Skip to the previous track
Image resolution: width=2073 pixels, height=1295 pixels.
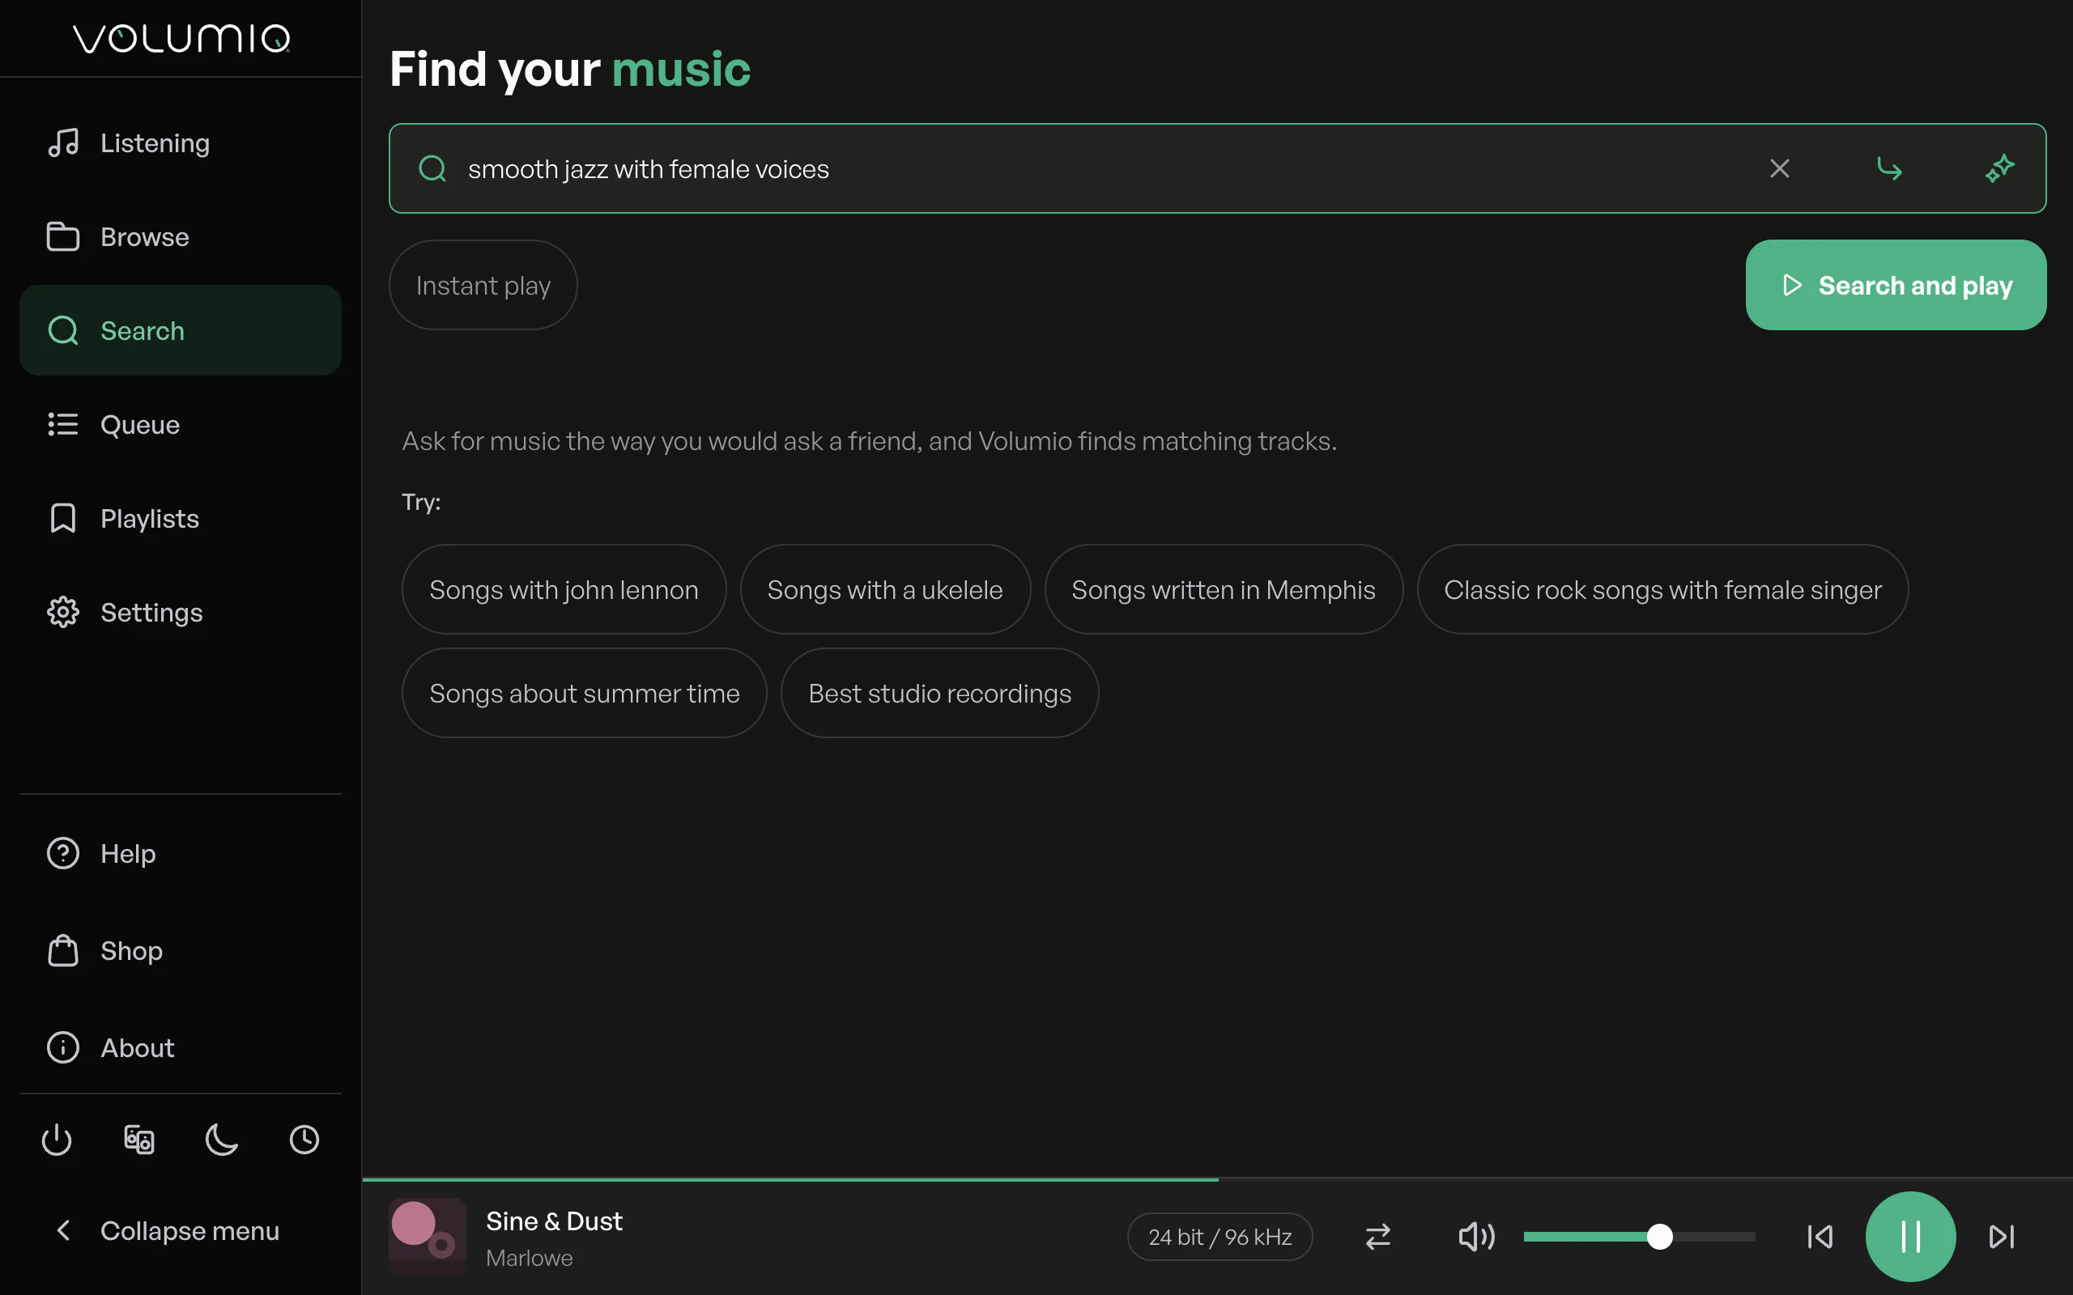pos(1820,1237)
